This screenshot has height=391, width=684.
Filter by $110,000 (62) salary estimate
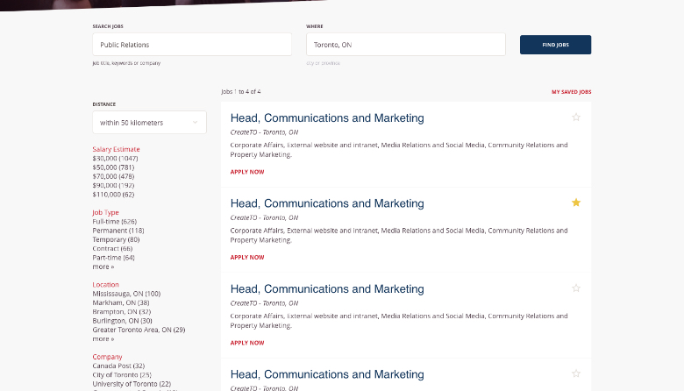tap(113, 195)
